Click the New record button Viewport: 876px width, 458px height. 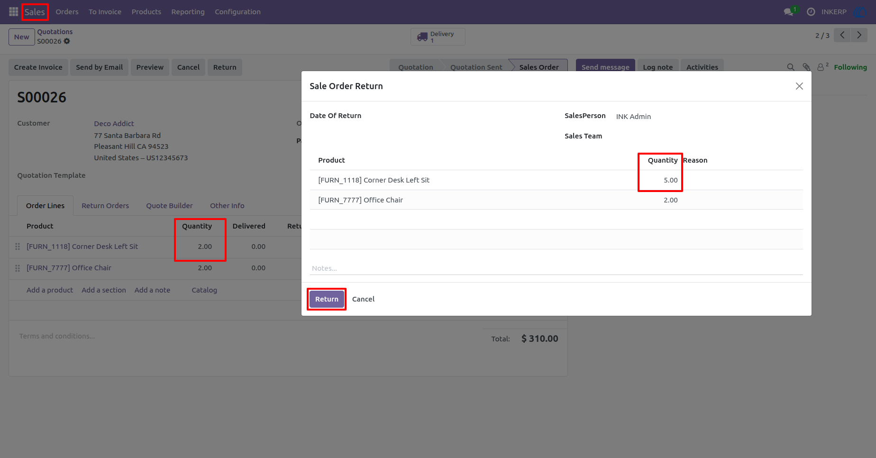tap(22, 37)
